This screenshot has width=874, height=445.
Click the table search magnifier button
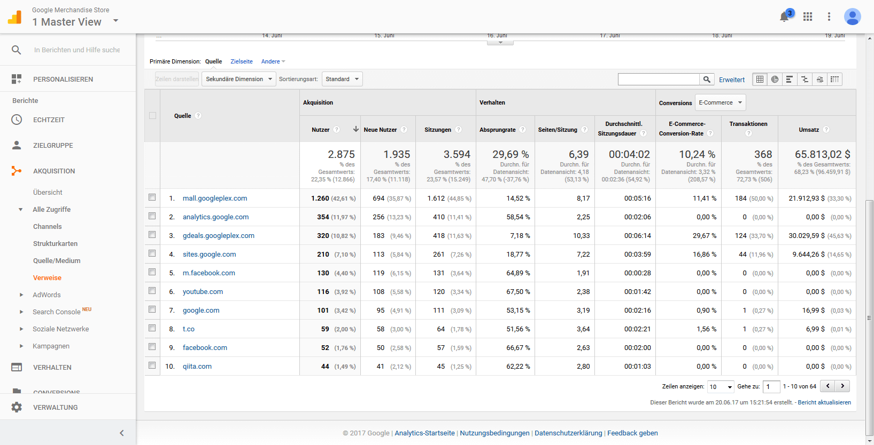pos(707,80)
